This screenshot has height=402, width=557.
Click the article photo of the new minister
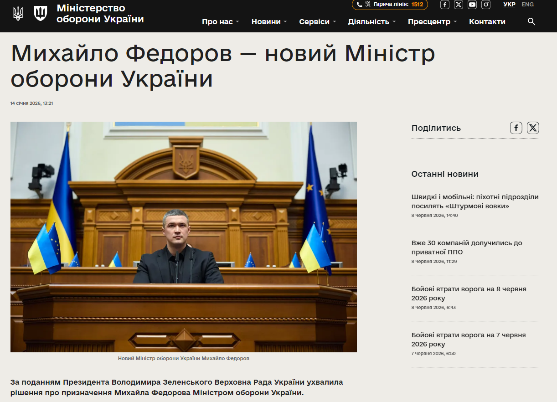(184, 237)
